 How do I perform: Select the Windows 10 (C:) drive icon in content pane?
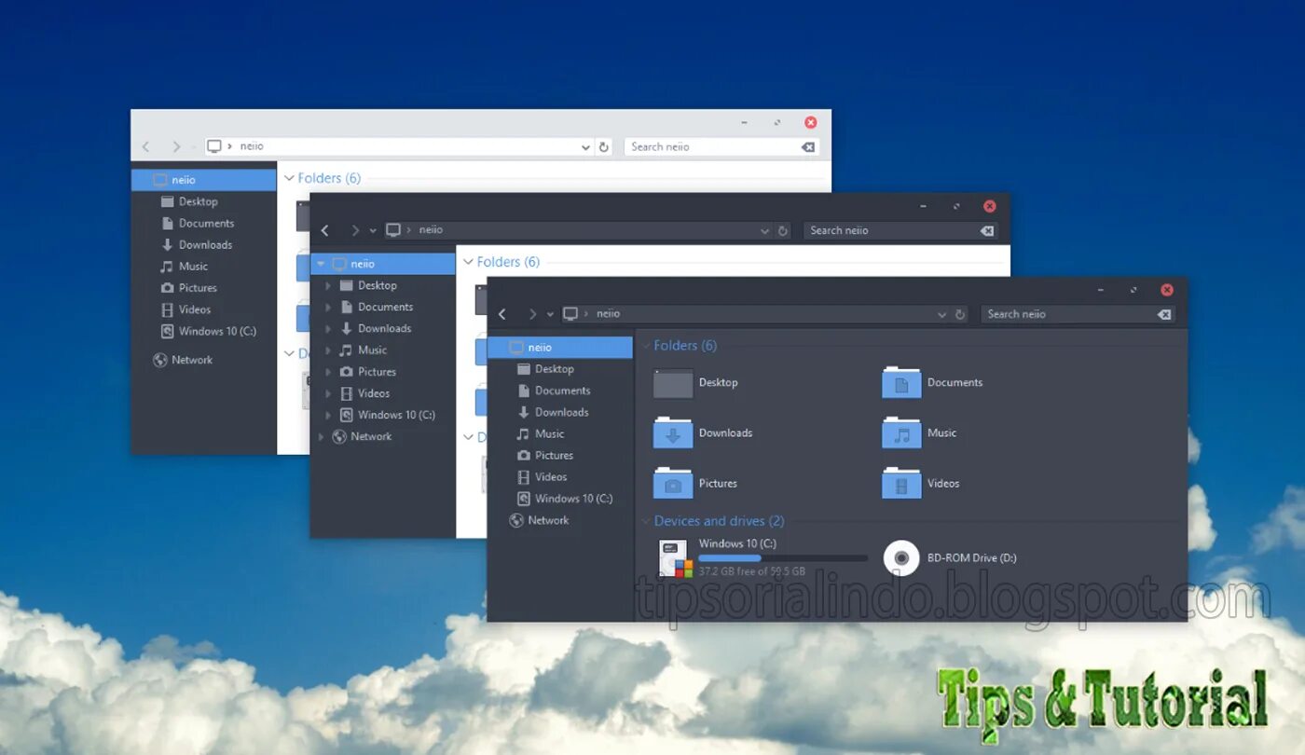point(675,558)
